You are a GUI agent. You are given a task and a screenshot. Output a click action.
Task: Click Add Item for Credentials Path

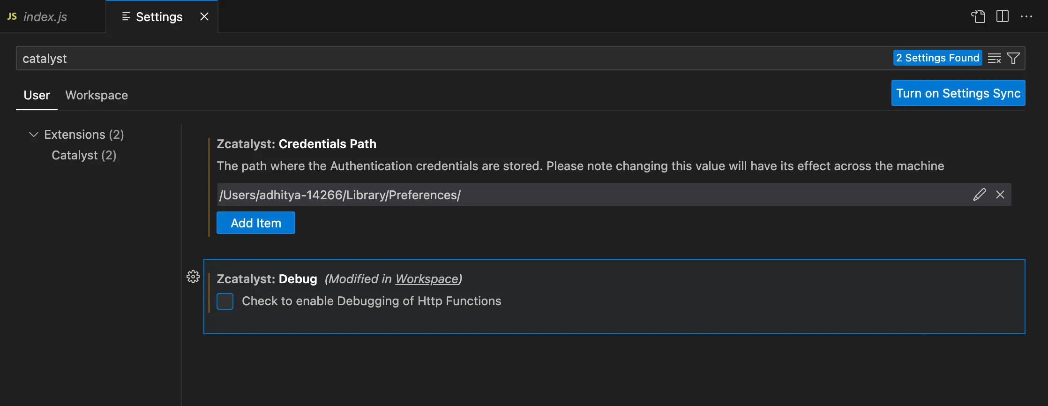tap(256, 223)
